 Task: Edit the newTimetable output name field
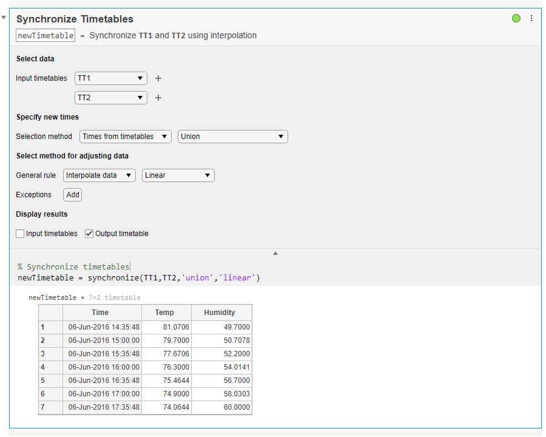pyautogui.click(x=45, y=36)
